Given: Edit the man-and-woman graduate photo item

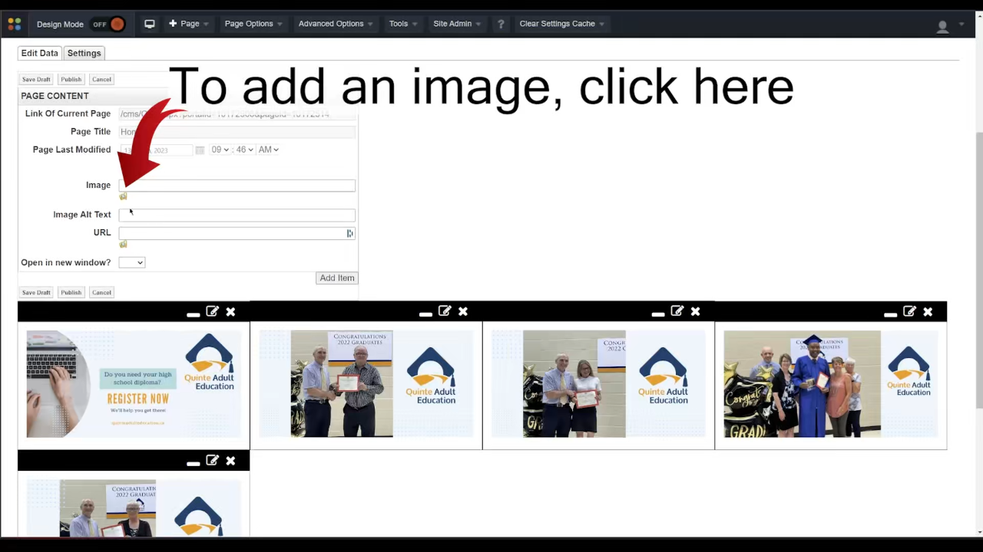Looking at the screenshot, I should [x=677, y=311].
